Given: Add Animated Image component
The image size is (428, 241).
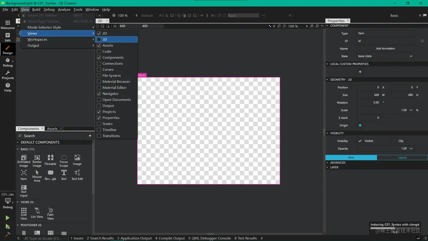Looking at the screenshot, I should point(23,161).
